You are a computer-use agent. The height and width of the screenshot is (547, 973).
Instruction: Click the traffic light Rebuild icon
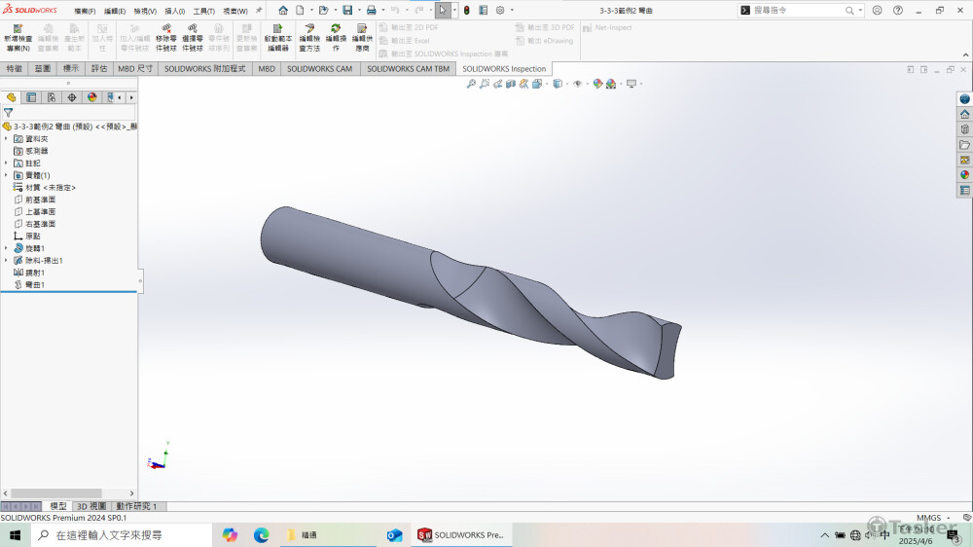(465, 10)
